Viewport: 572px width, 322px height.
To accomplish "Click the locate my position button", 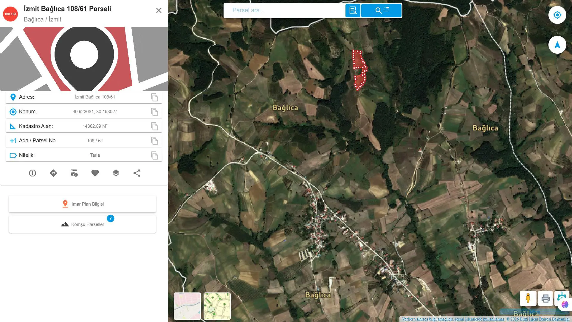I will (x=557, y=15).
